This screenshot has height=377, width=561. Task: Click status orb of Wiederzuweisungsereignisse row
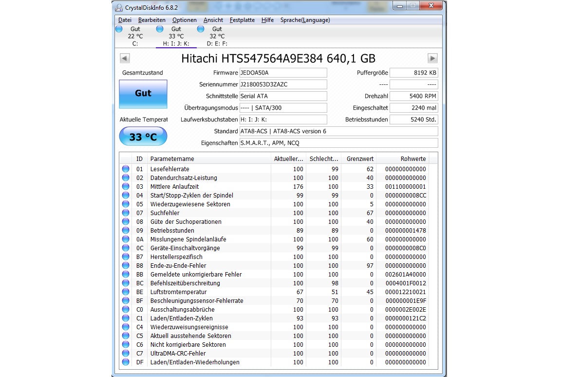click(x=126, y=327)
